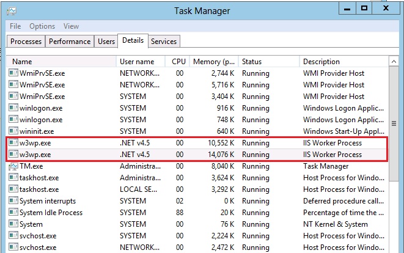404x253 pixels.
Task: Open the Options menu
Action: pos(42,26)
